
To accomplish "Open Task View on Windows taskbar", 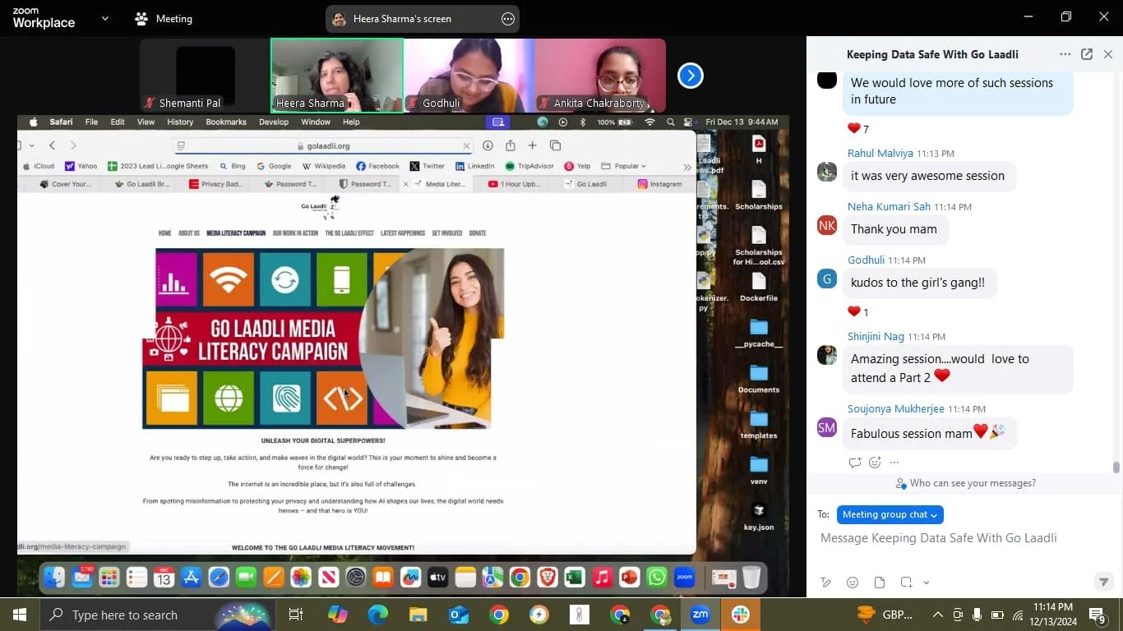I will (296, 615).
